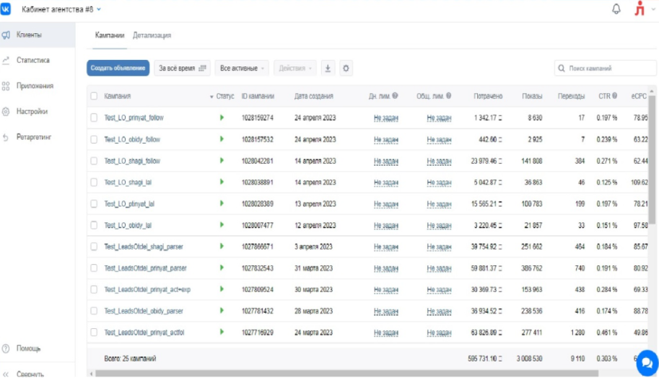This screenshot has height=378, width=659.
Task: Set daily limit Не задан for Test_LO_prinyat_follow
Action: (386, 118)
